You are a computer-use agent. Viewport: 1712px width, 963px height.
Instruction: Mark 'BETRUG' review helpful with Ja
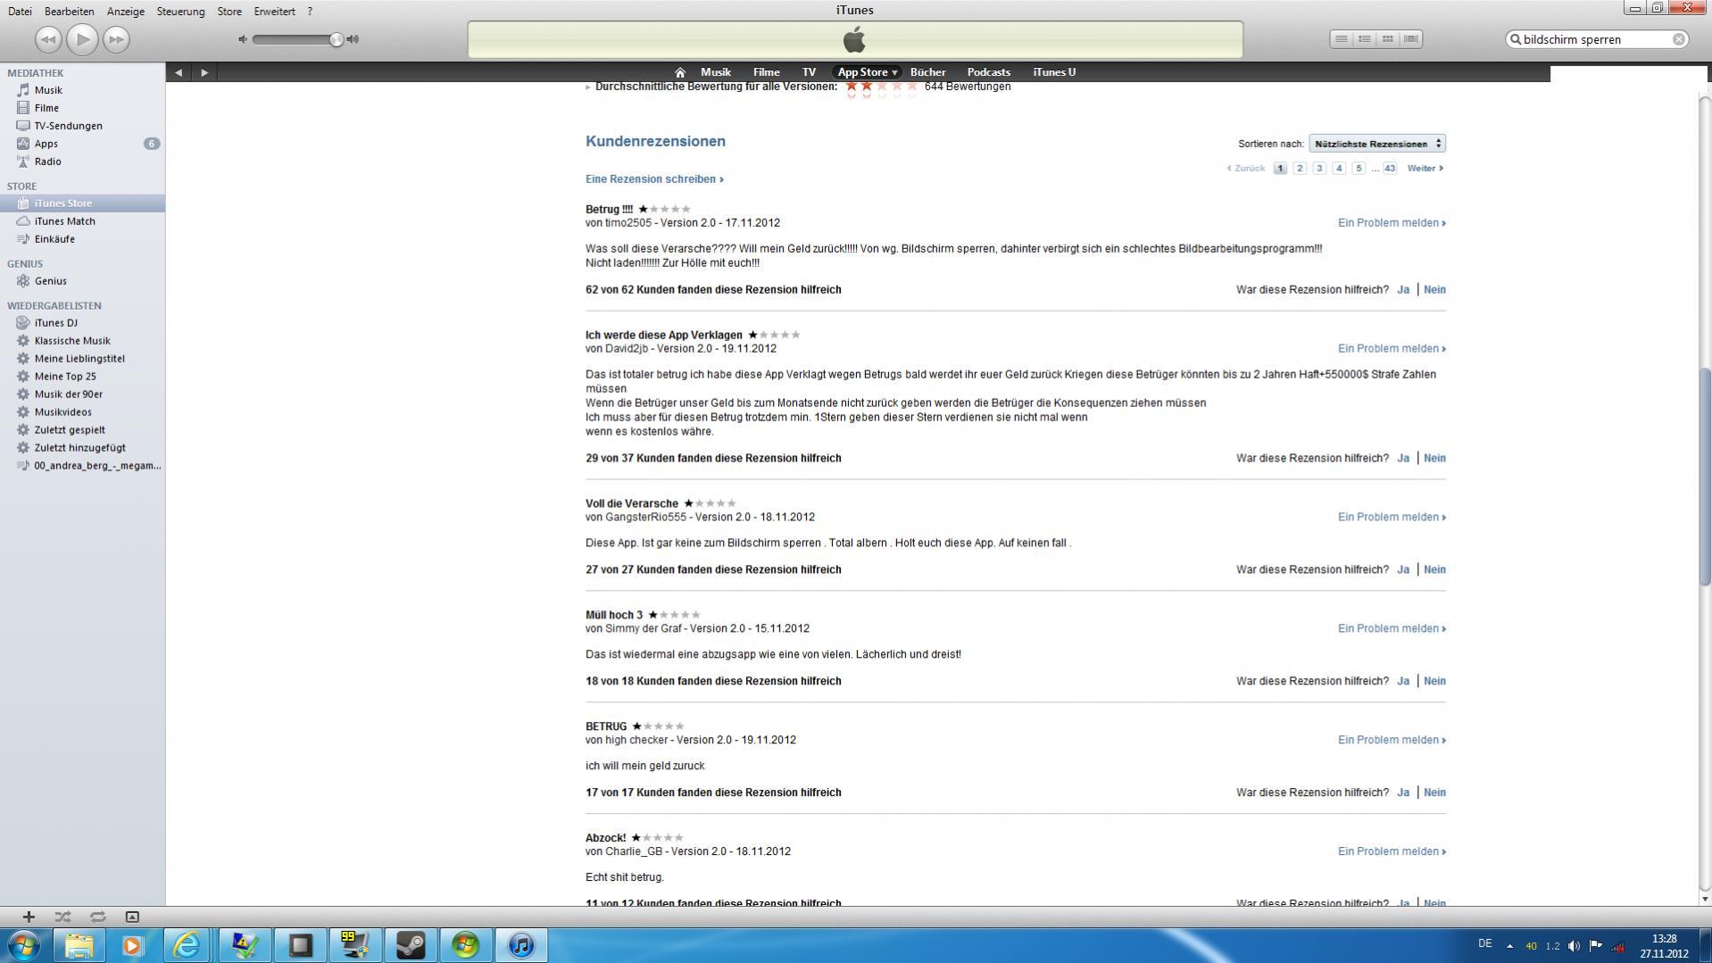(1403, 793)
